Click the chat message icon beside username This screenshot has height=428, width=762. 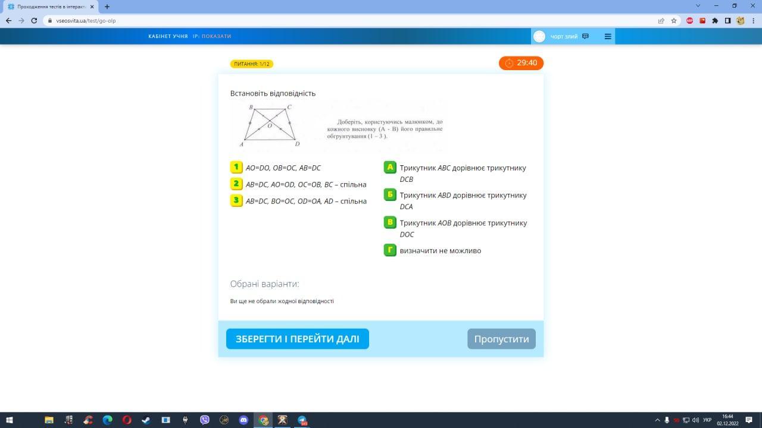coord(585,36)
